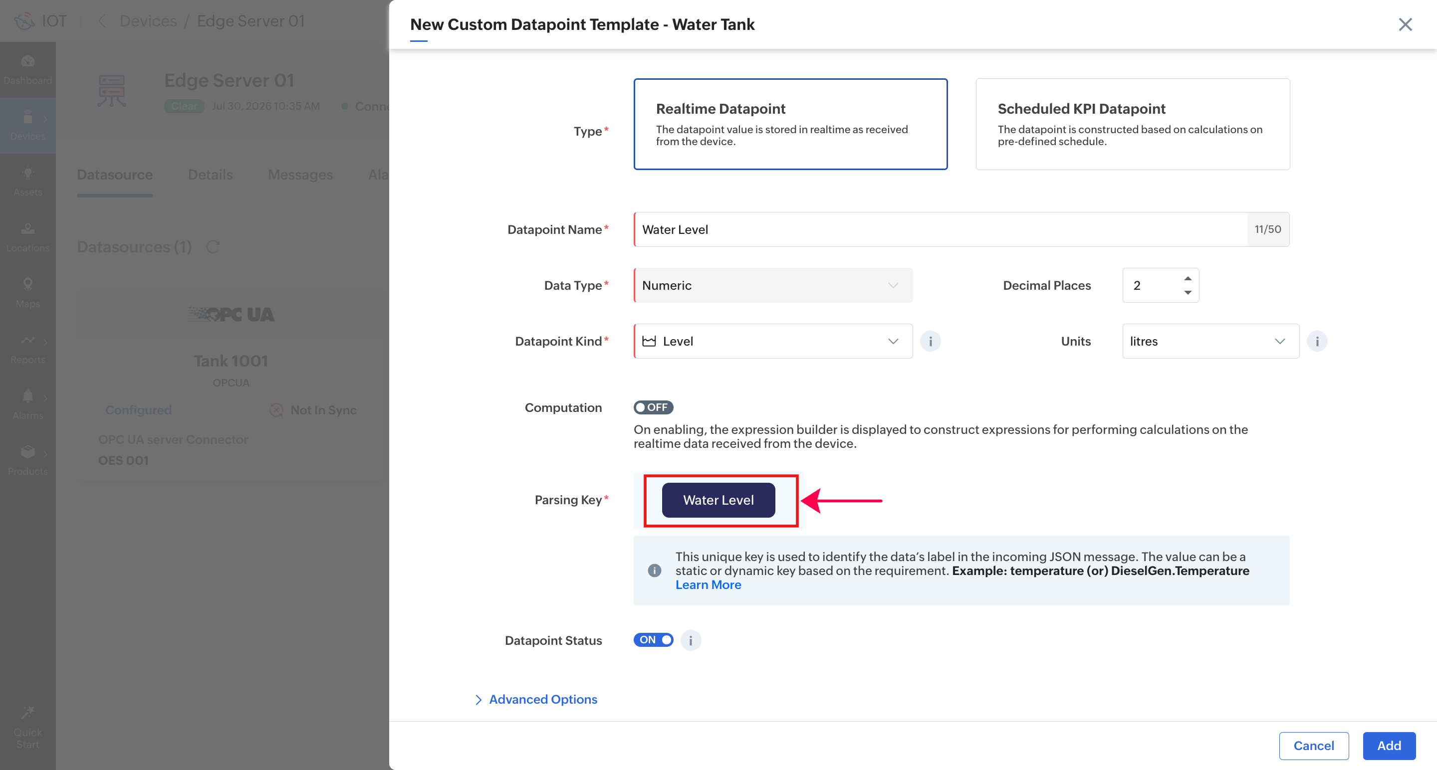Viewport: 1437px width, 770px height.
Task: Open Products in the sidebar
Action: [x=28, y=460]
